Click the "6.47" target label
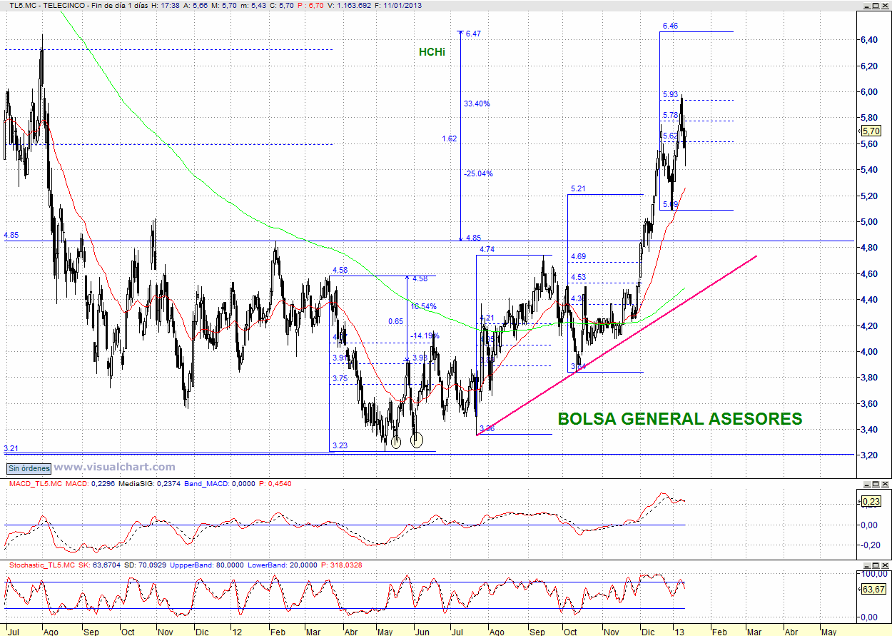The width and height of the screenshot is (892, 636). (x=473, y=34)
